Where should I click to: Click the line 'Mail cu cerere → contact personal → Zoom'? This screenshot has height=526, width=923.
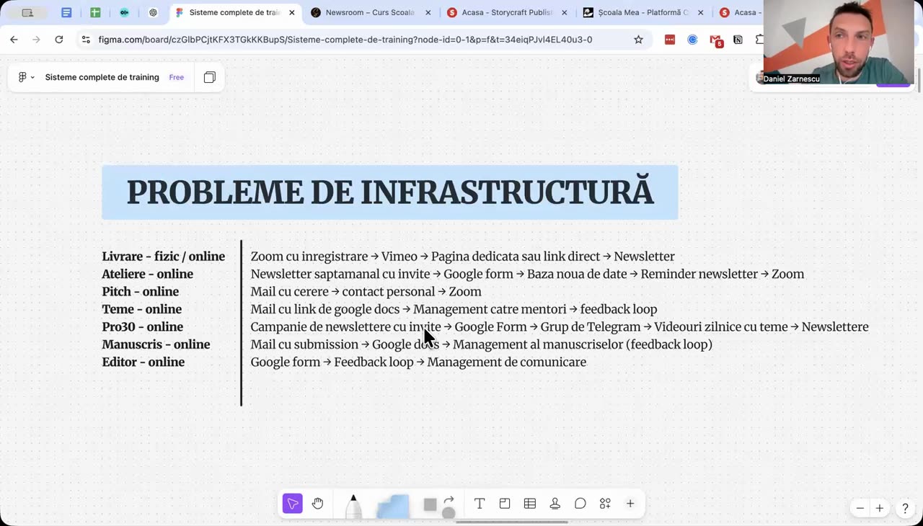click(366, 292)
